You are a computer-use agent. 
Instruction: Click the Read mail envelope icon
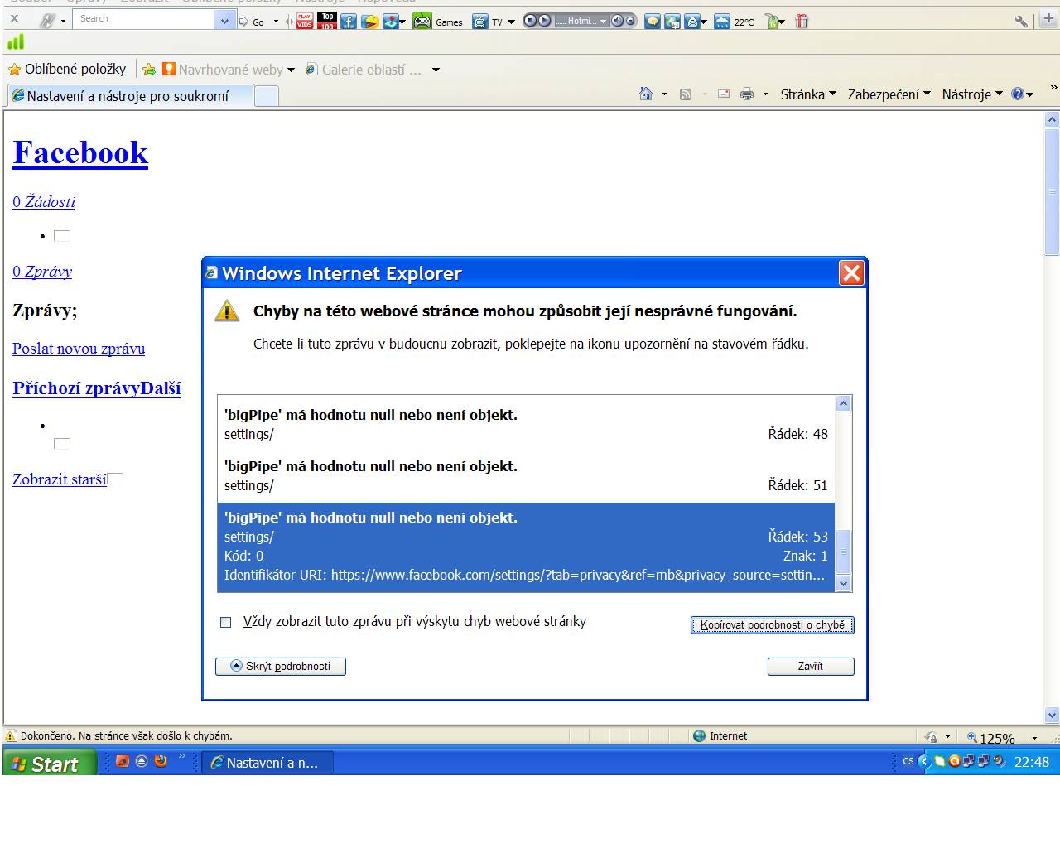pos(724,94)
